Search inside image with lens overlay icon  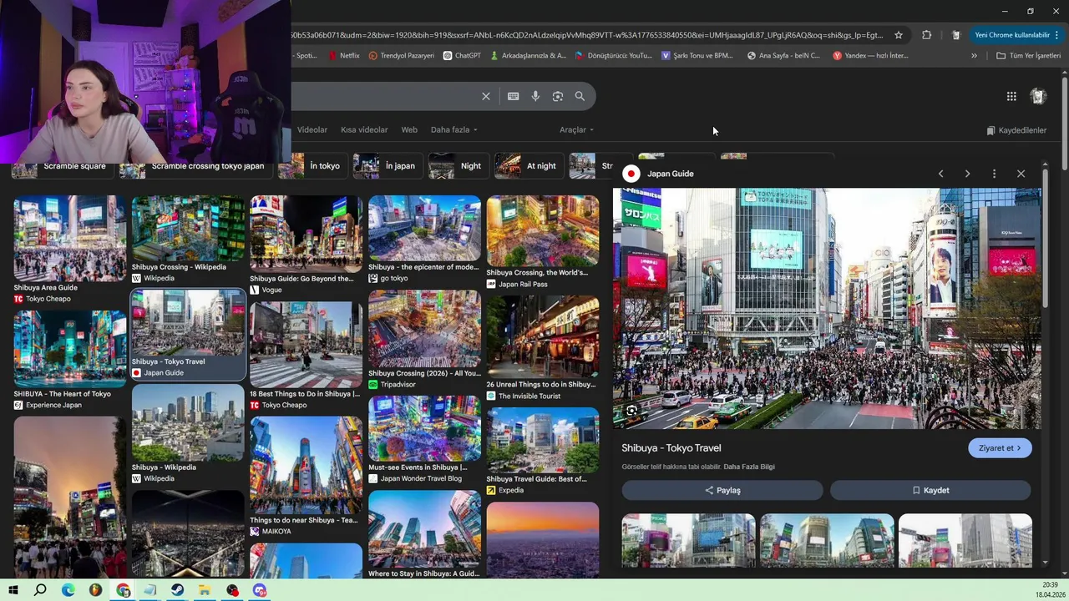(632, 411)
